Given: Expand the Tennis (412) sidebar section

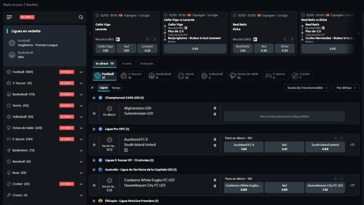Looking at the screenshot, I should (81, 105).
